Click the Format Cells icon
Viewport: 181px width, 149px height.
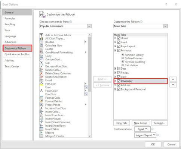point(41,98)
